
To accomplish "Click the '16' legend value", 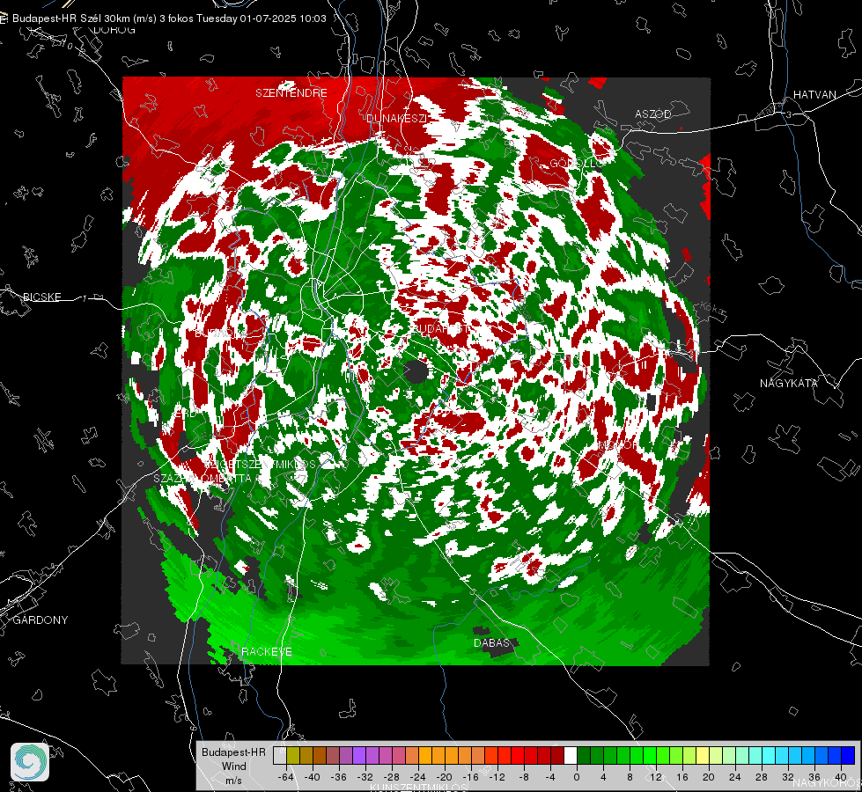I will (682, 777).
